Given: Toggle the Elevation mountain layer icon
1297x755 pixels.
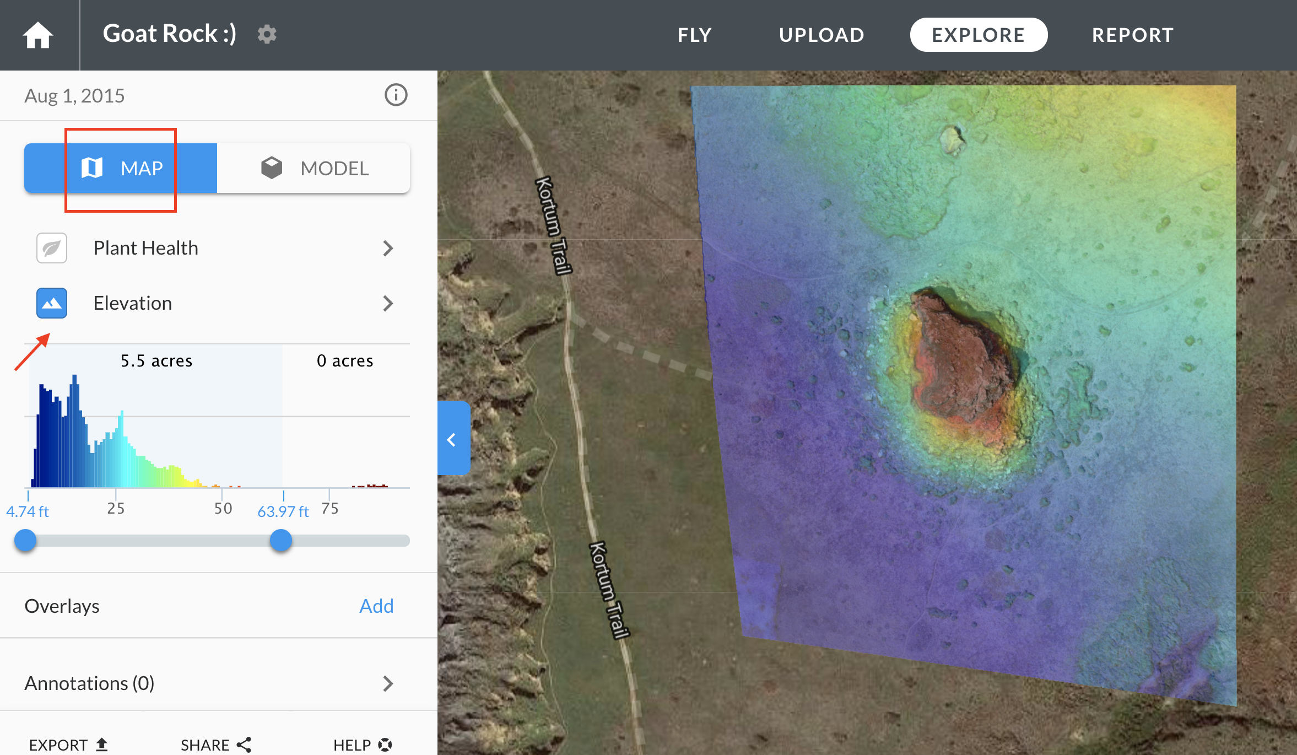Looking at the screenshot, I should click(x=52, y=303).
